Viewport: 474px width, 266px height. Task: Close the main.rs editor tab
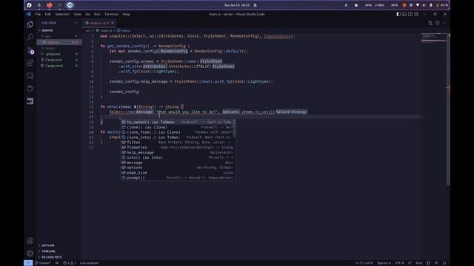113,23
